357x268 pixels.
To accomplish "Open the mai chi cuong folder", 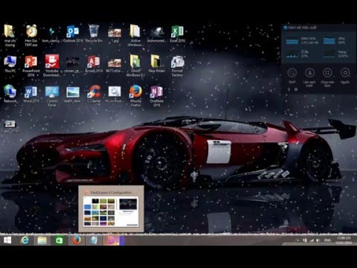I will click(x=10, y=36).
